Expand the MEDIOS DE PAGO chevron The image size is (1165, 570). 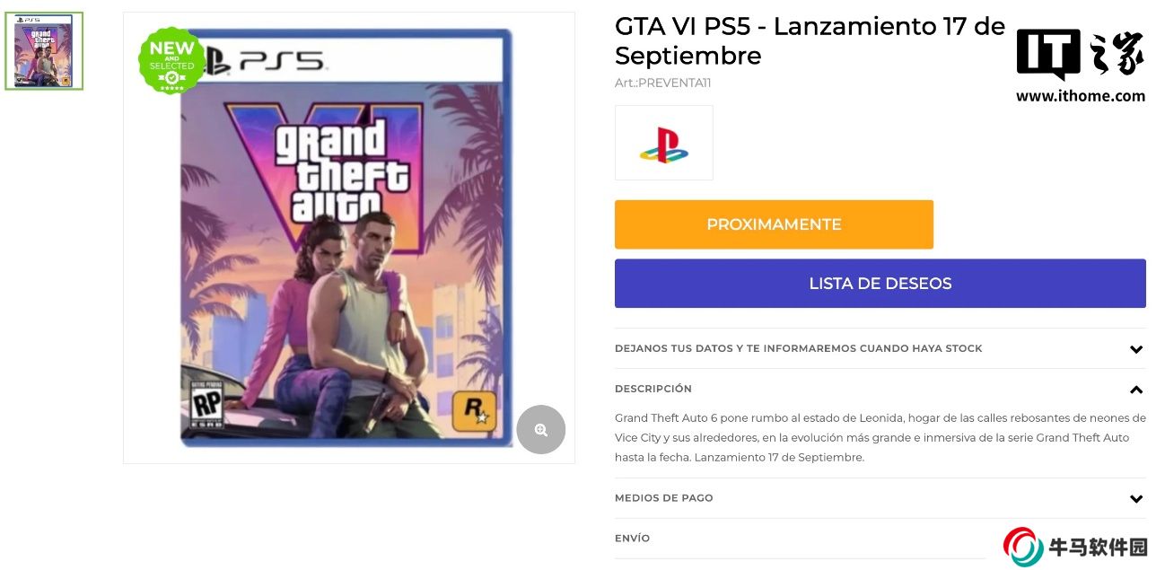click(x=1136, y=499)
